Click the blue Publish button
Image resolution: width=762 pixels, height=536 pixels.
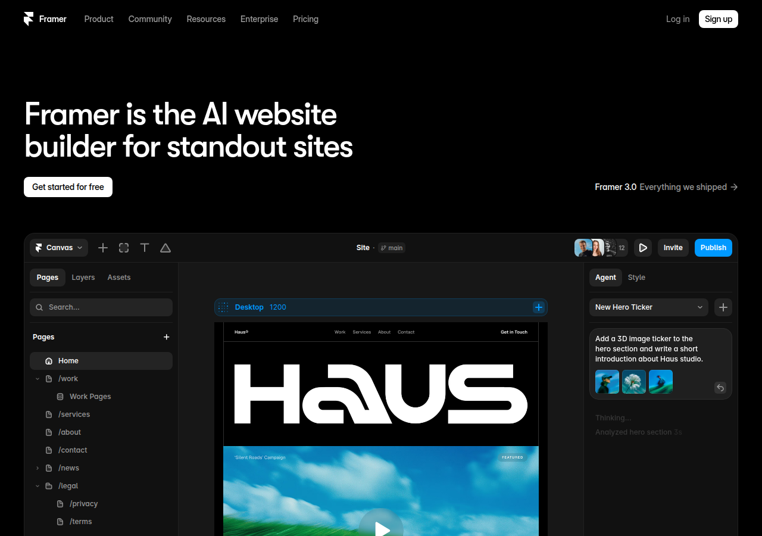713,248
